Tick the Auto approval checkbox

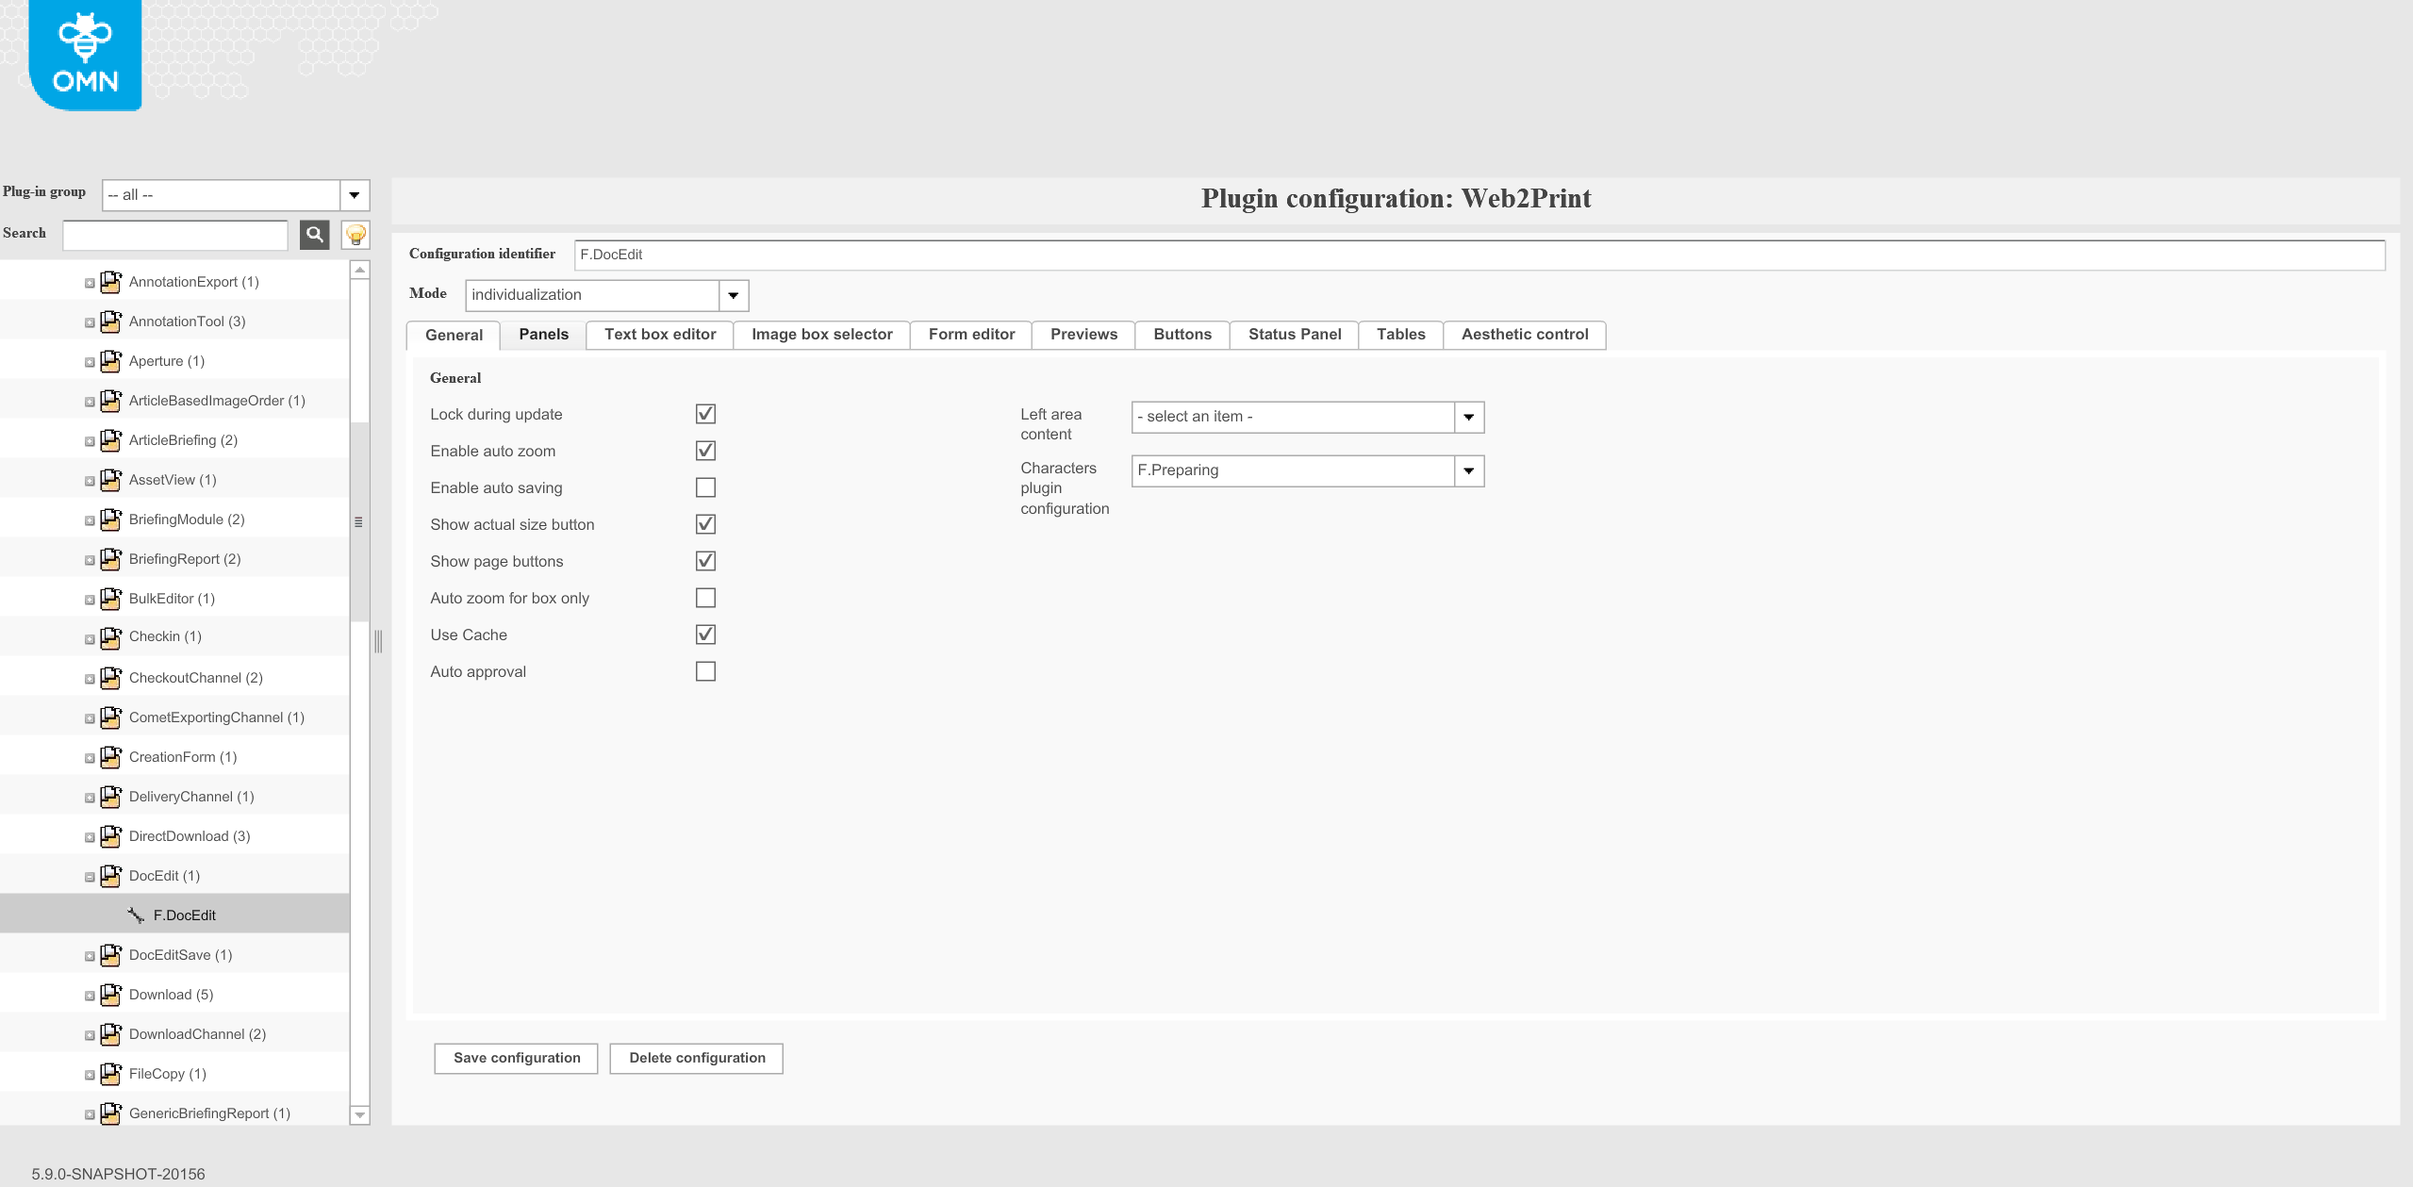click(x=705, y=671)
